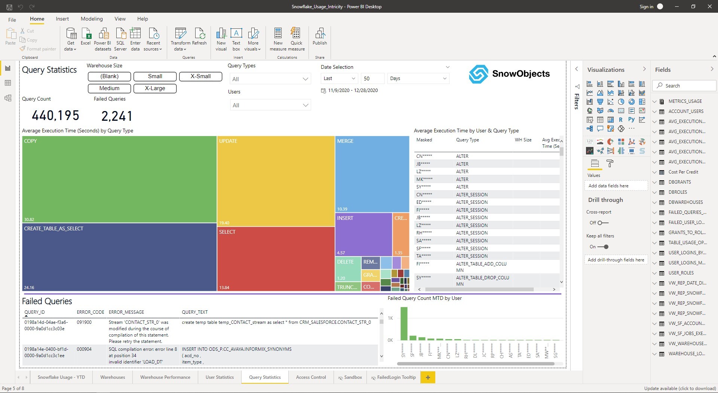This screenshot has width=718, height=393.
Task: Toggle the X-Small warehouse size slicer
Action: (x=200, y=76)
